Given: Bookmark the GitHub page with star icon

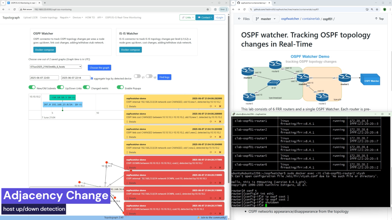Looking at the screenshot, I should click(x=377, y=9).
